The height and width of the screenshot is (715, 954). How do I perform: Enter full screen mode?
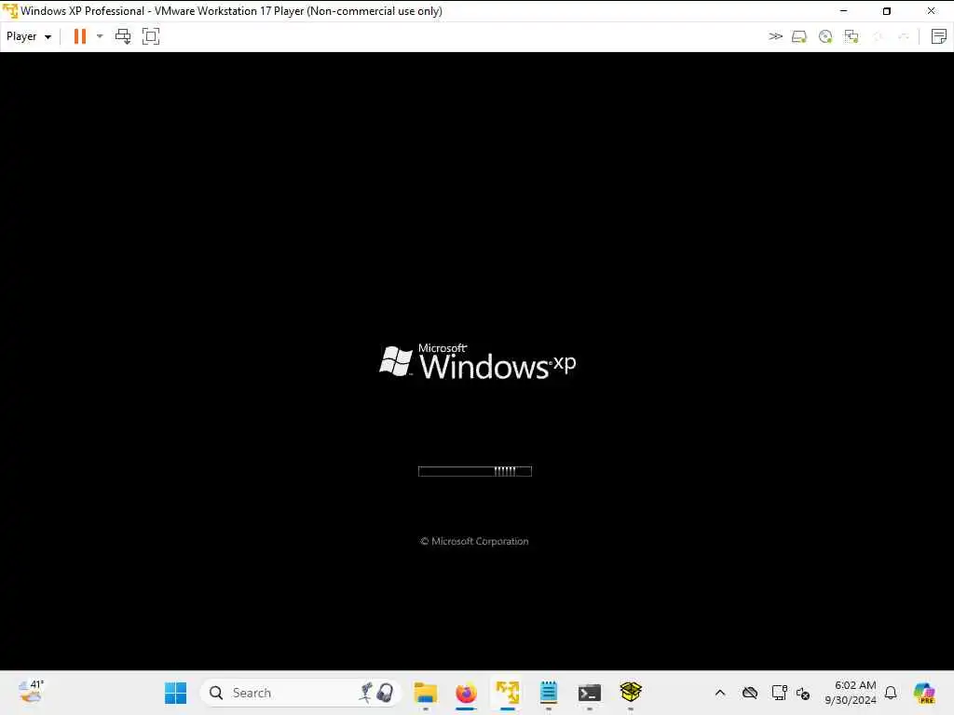[151, 36]
